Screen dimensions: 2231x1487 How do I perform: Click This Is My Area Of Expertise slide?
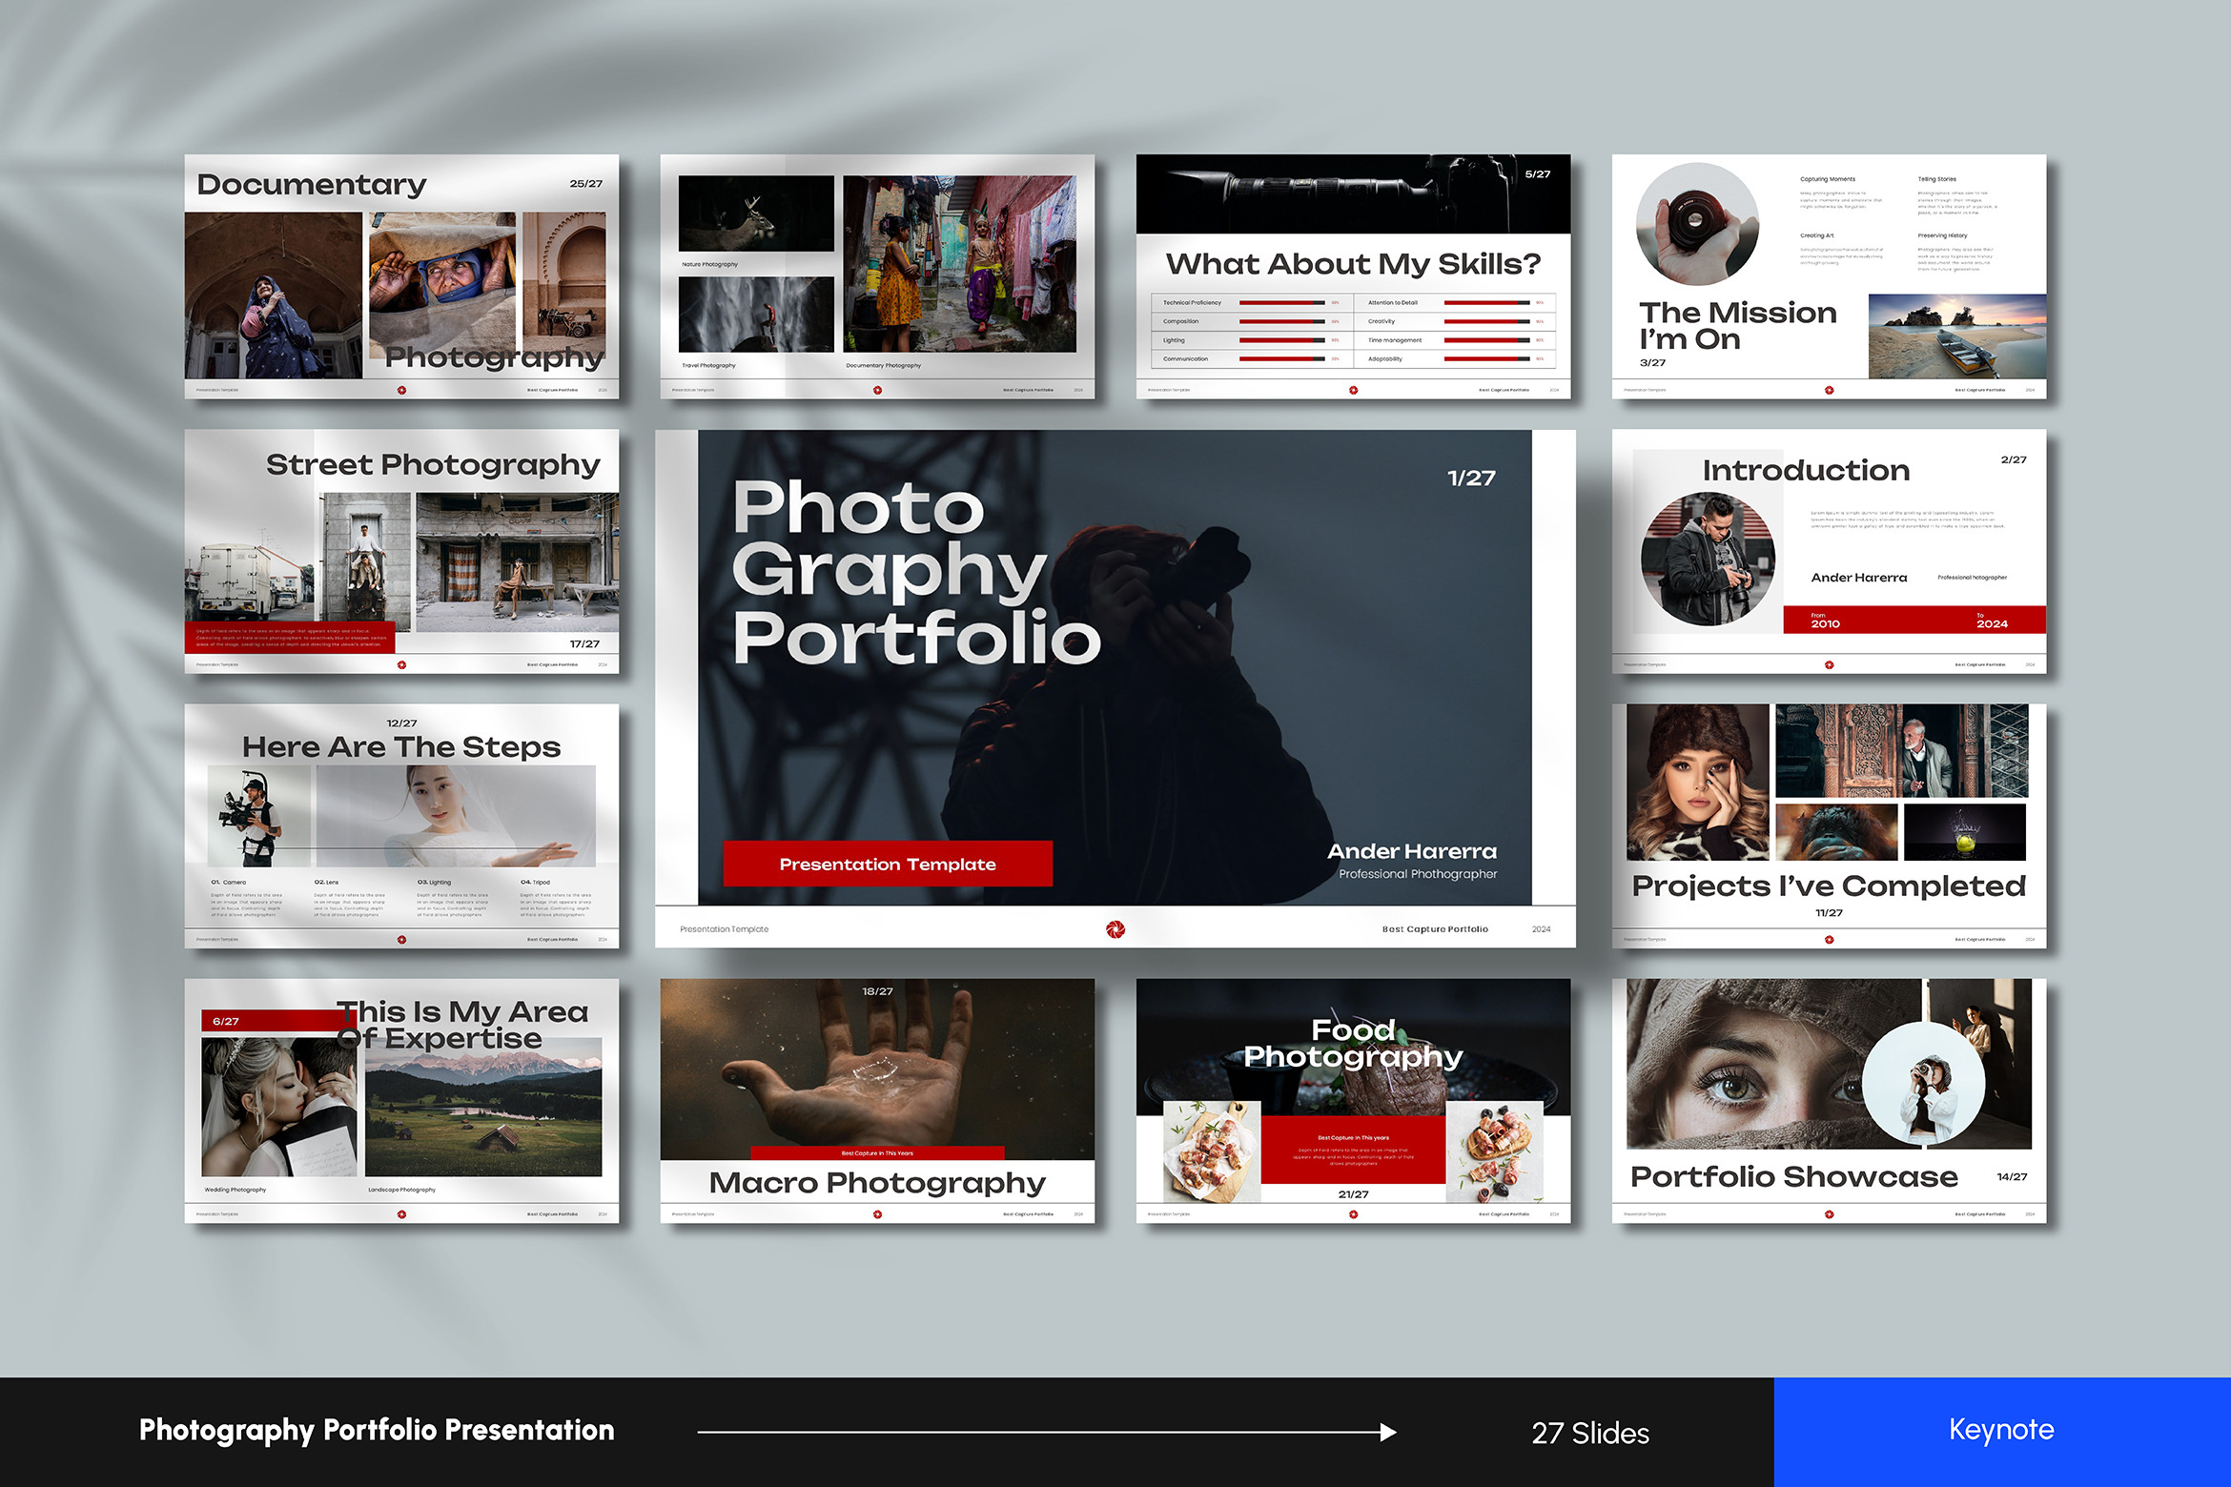[x=401, y=1100]
